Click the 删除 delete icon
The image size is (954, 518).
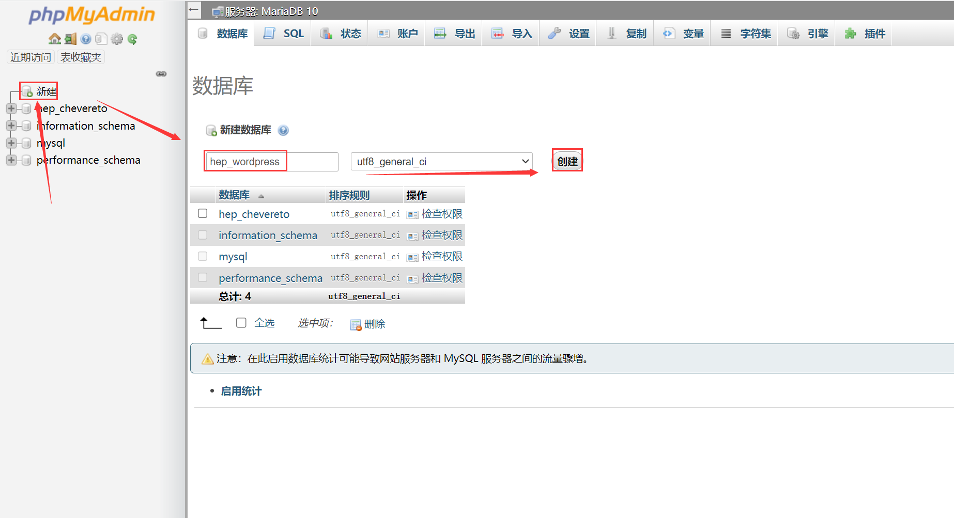point(356,324)
